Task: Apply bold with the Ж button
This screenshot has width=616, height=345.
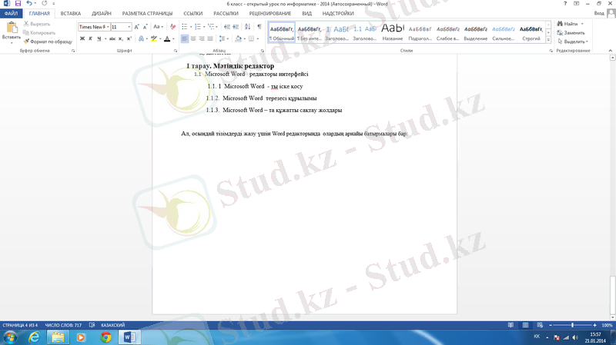Action: tap(82, 38)
